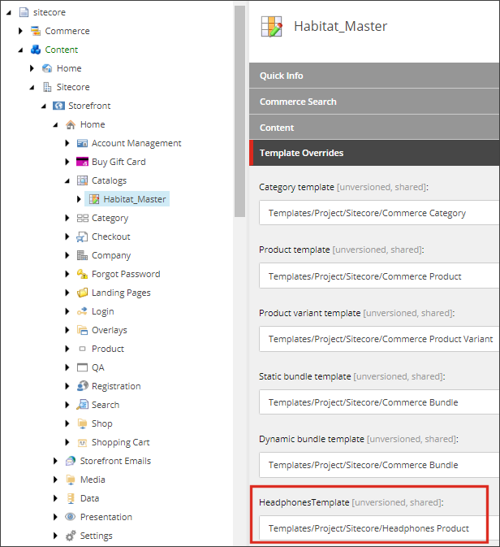Screen dimensions: 500x547
Task: Click the Account Management icon
Action: coord(82,143)
